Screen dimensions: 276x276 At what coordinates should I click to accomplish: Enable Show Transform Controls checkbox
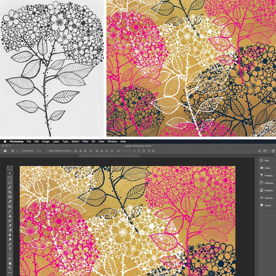(x=47, y=151)
